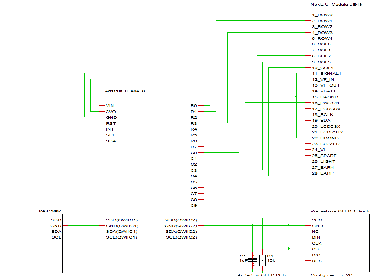
Task: Click pin 20_LCDCSX label
Action: click(326, 126)
